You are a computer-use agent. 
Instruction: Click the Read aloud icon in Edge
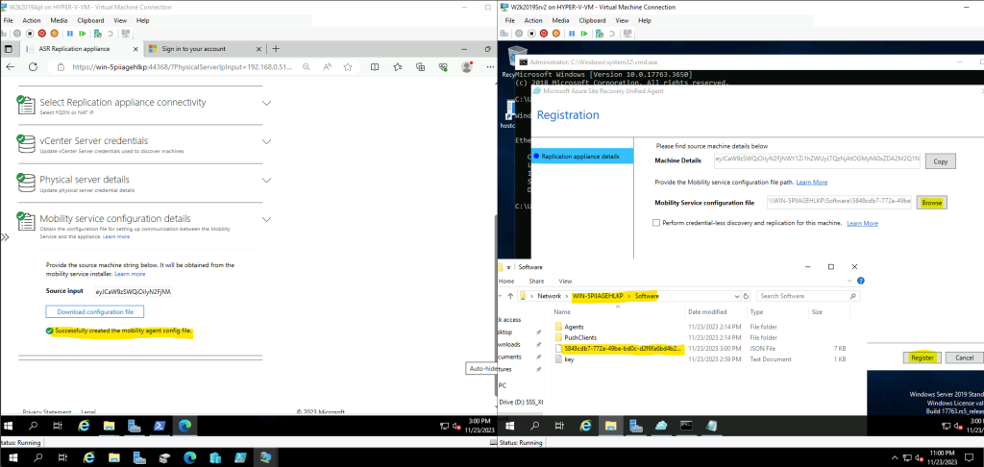328,66
